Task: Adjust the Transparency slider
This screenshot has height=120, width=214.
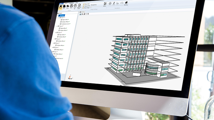Action: tap(96, 7)
